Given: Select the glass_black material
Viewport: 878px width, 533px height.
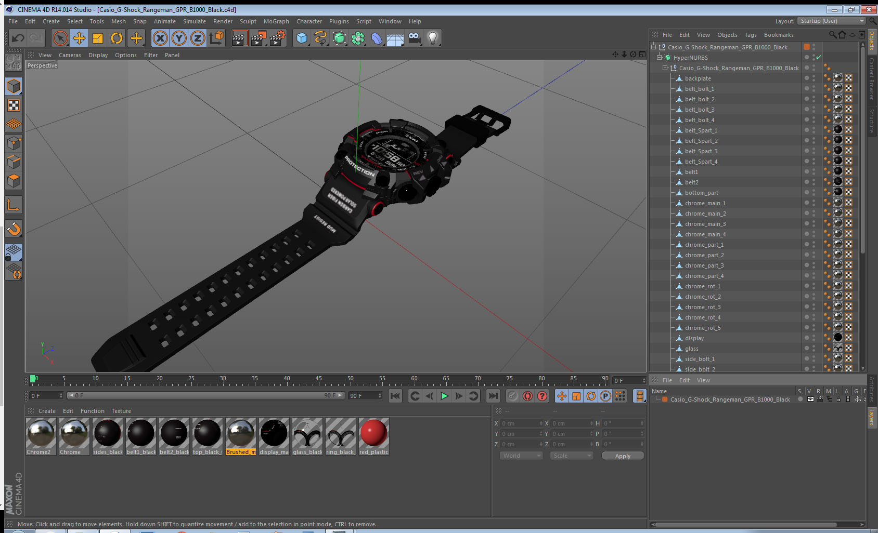Looking at the screenshot, I should tap(307, 436).
